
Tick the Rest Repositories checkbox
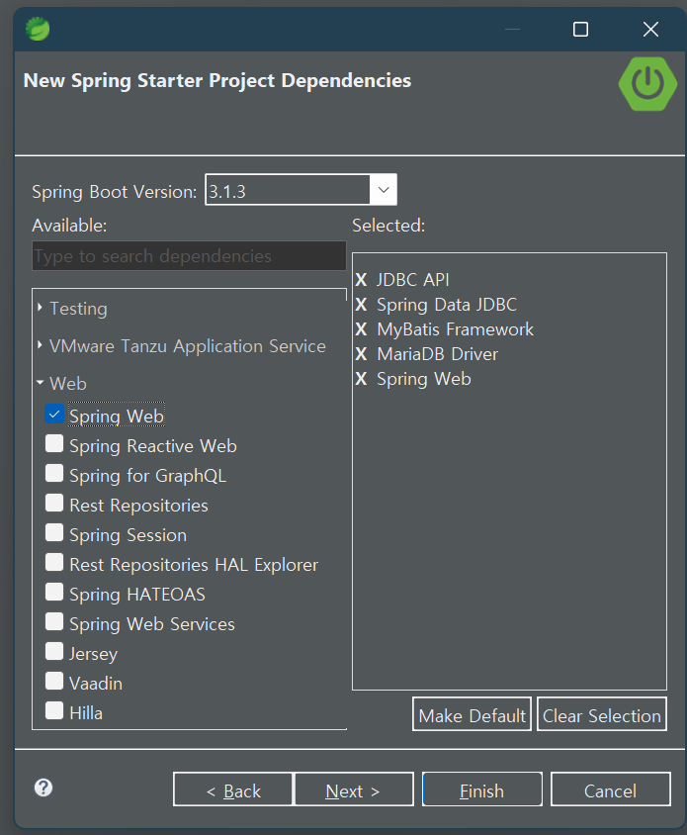(54, 504)
